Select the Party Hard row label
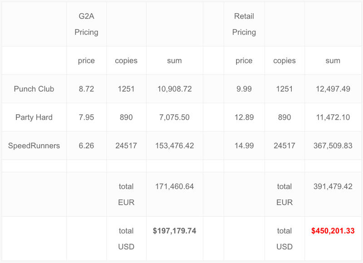This screenshot has width=363, height=263. point(34,117)
